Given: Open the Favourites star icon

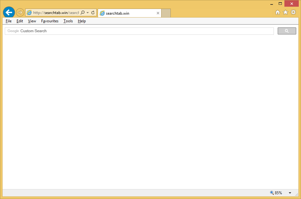Looking at the screenshot, I should (285, 12).
